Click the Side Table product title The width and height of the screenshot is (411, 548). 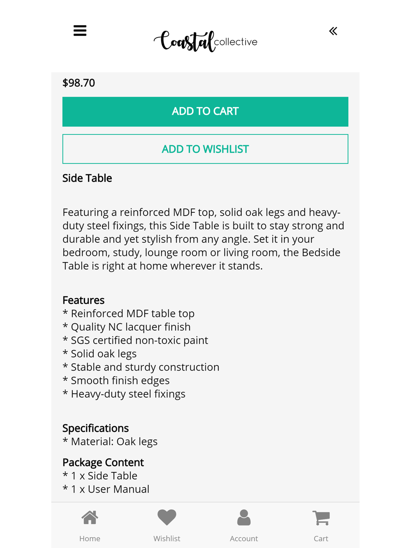[x=87, y=178]
